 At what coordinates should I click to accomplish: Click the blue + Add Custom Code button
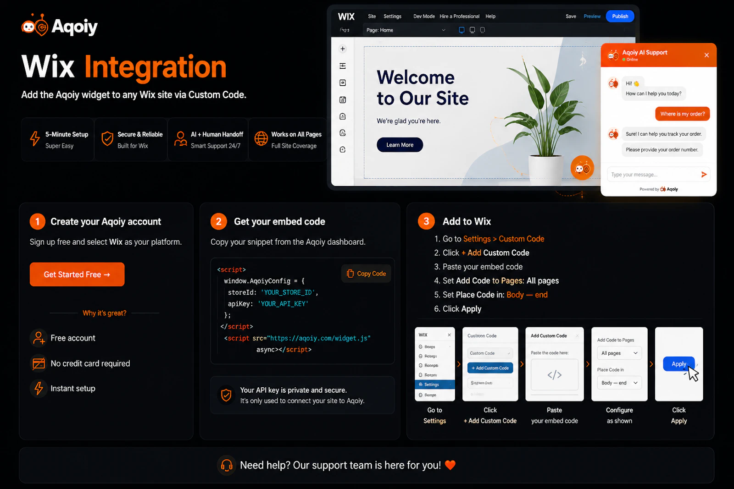click(x=490, y=368)
